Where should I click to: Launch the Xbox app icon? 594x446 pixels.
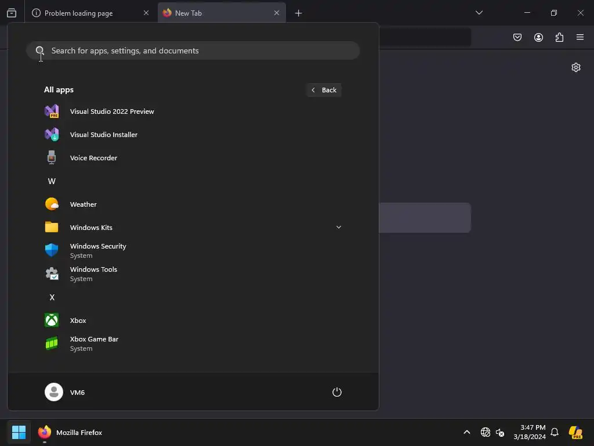click(x=52, y=320)
